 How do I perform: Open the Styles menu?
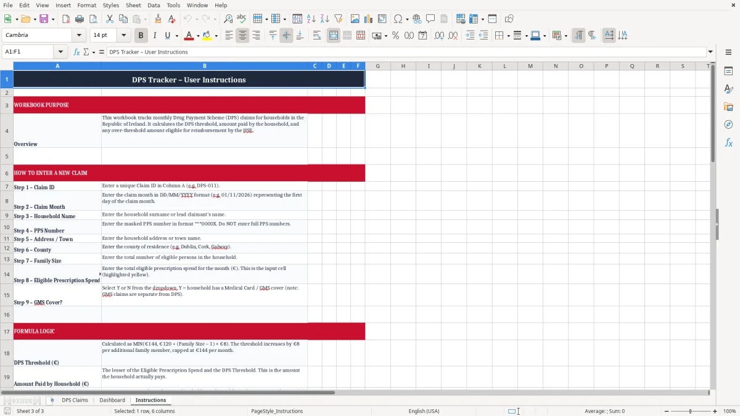(x=111, y=5)
